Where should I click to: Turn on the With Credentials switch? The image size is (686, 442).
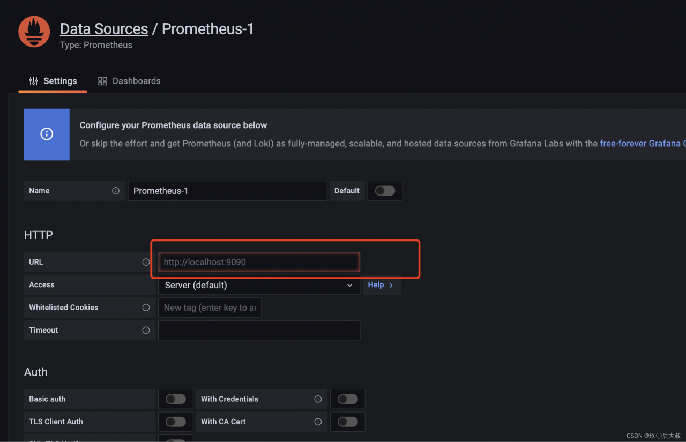pos(348,399)
